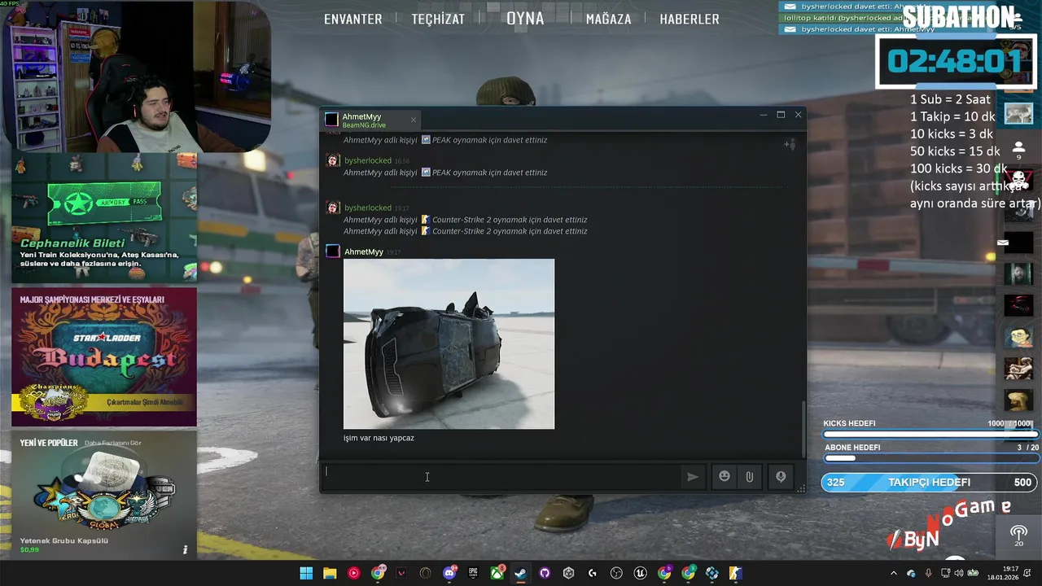The height and width of the screenshot is (586, 1042).
Task: Attach a file using the paperclip icon
Action: [750, 477]
